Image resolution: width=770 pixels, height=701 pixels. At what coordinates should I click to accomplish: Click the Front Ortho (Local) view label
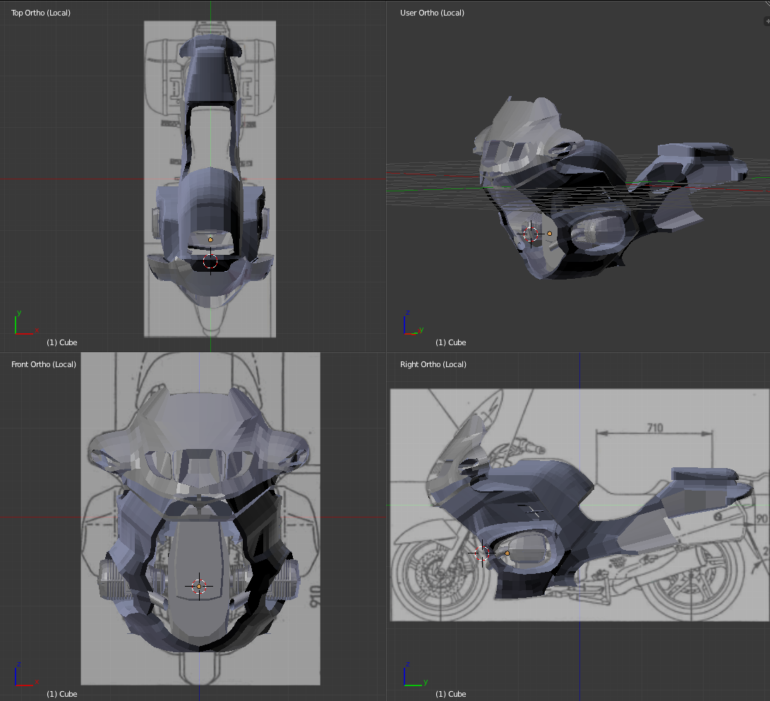[x=44, y=364]
